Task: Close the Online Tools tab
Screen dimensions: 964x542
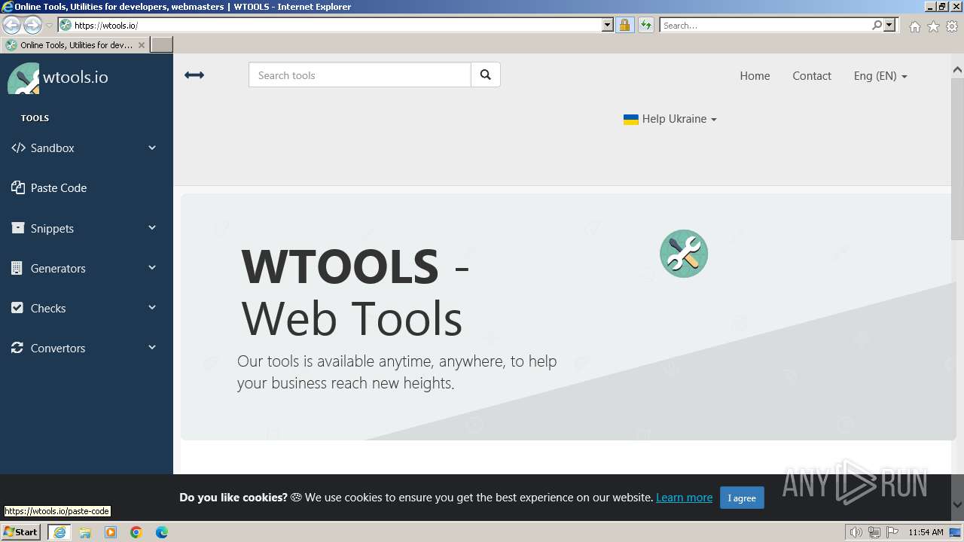Action: pyautogui.click(x=142, y=45)
